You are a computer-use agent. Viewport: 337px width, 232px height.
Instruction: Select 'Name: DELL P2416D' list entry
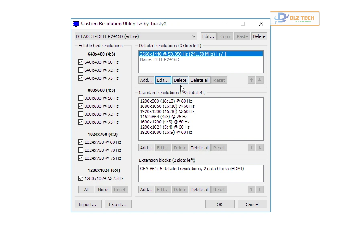(201, 59)
